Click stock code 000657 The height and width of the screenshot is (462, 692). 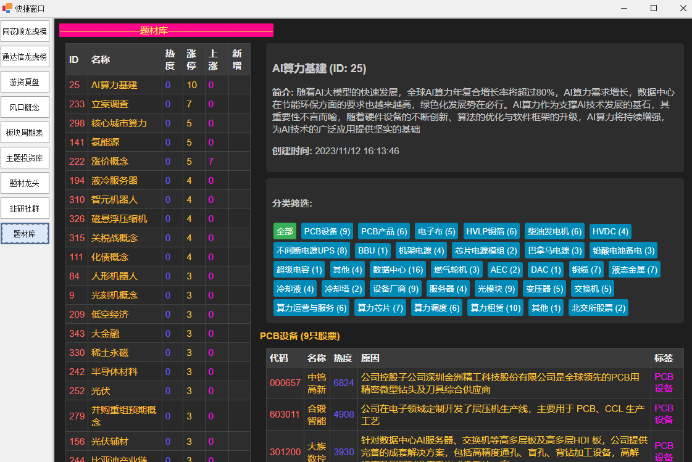285,383
